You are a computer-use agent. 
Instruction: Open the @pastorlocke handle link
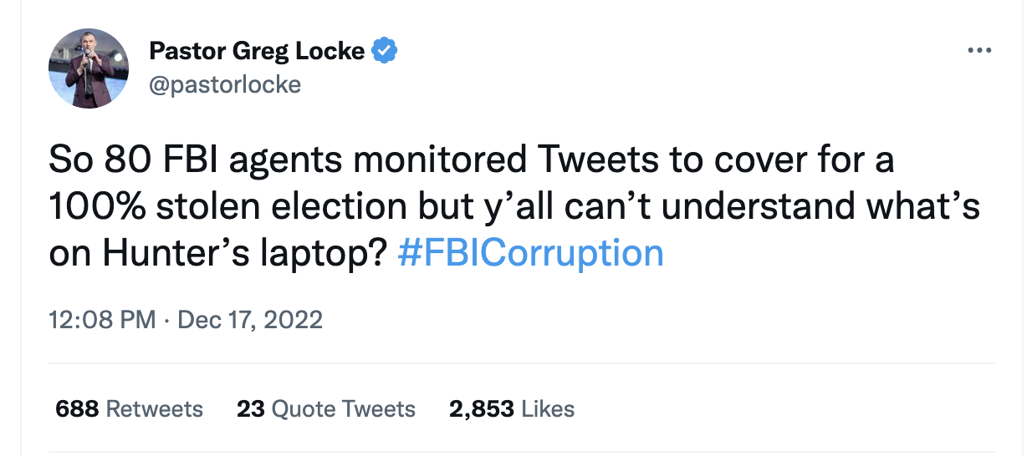(x=224, y=84)
